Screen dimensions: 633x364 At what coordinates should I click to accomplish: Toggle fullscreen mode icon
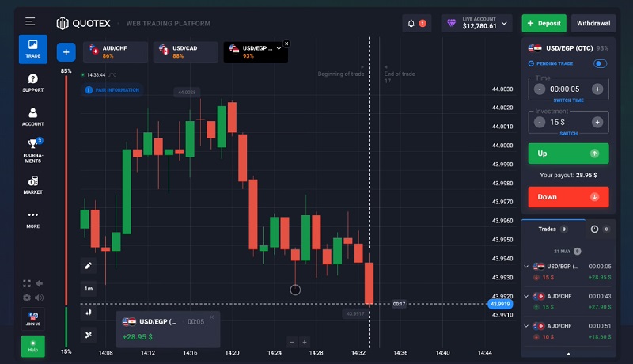pyautogui.click(x=27, y=283)
